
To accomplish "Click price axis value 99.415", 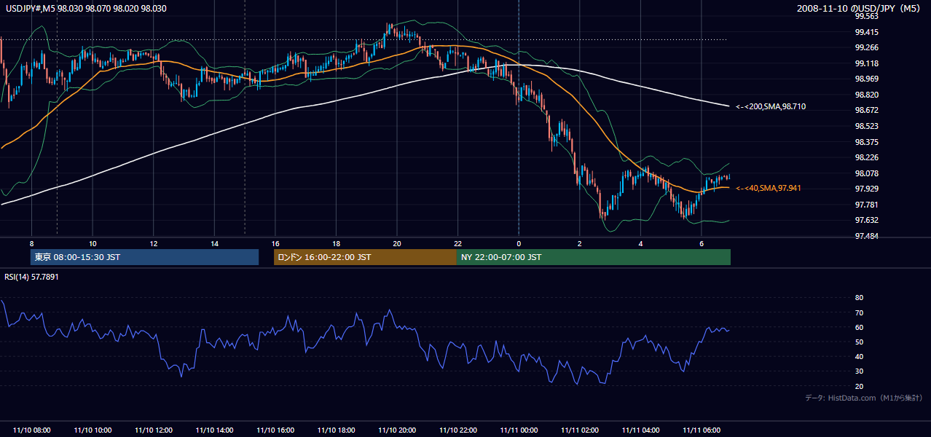I will tap(866, 32).
